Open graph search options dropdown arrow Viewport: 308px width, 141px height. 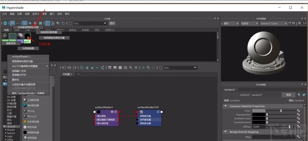pyautogui.click(x=195, y=68)
